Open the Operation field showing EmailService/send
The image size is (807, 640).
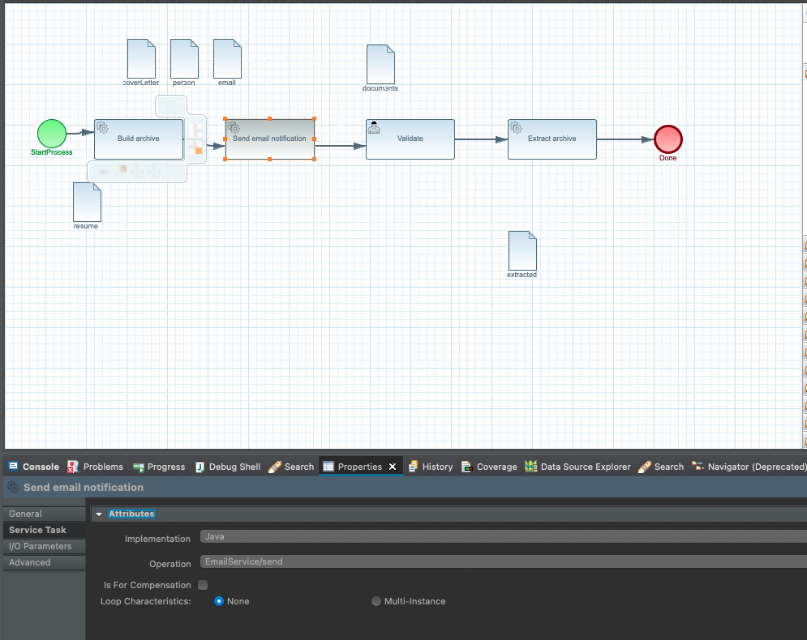[501, 561]
